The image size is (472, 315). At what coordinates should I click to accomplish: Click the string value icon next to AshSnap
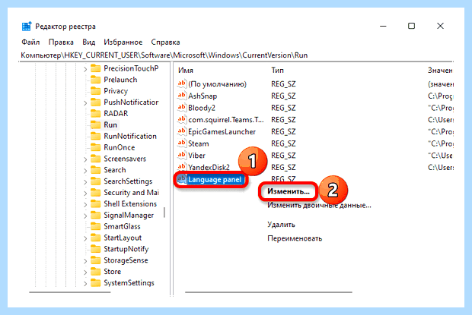(x=181, y=96)
